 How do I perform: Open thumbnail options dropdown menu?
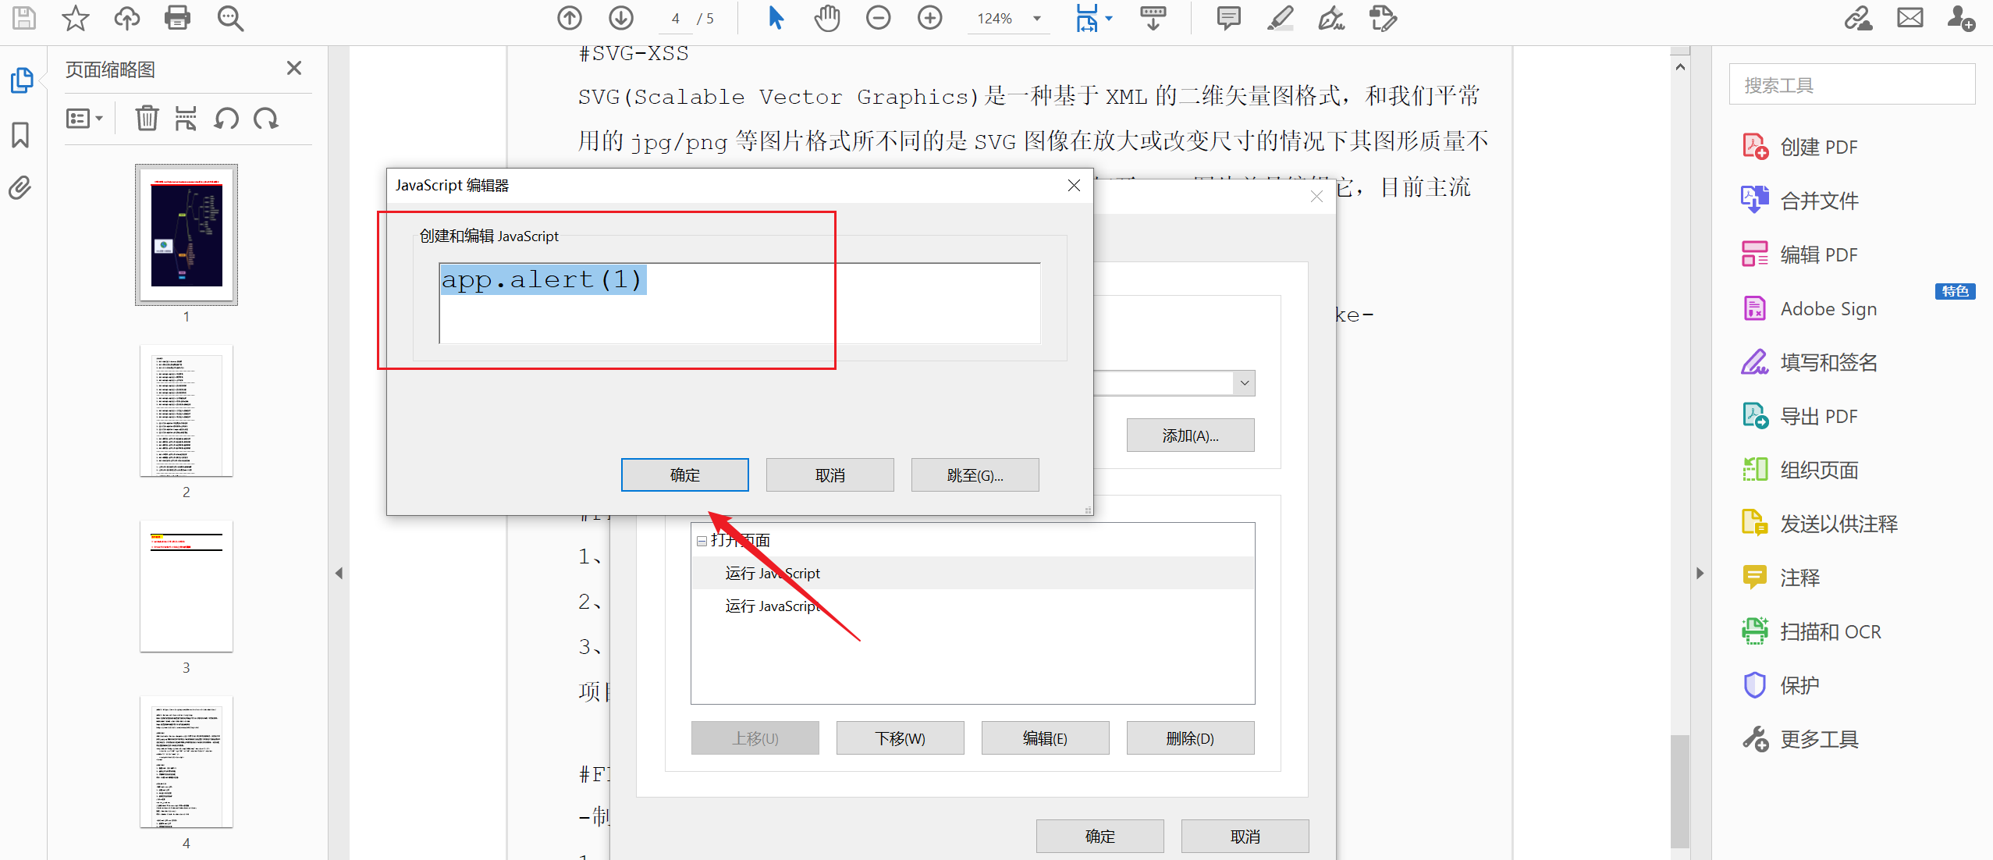pos(84,119)
